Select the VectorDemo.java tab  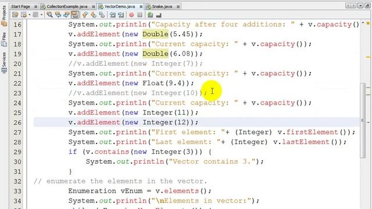coord(120,6)
